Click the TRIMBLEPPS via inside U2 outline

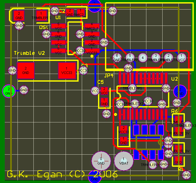coord(132,88)
